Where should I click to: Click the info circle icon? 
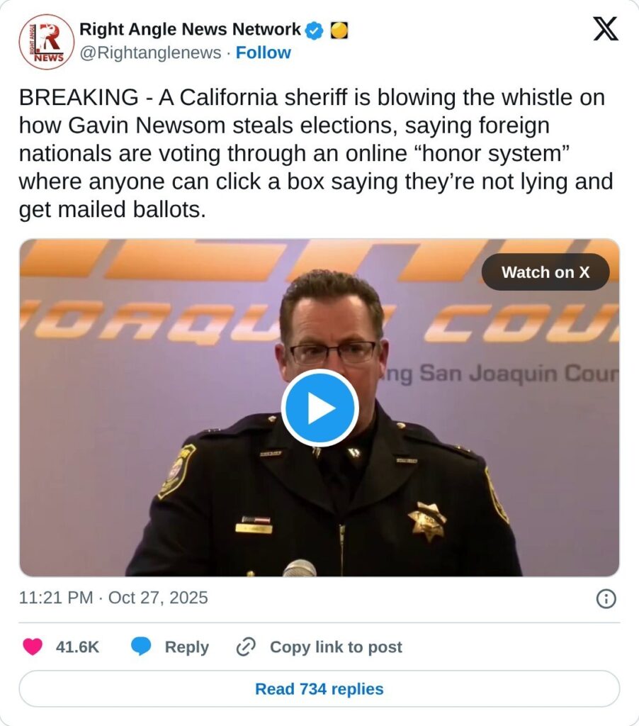tap(606, 599)
